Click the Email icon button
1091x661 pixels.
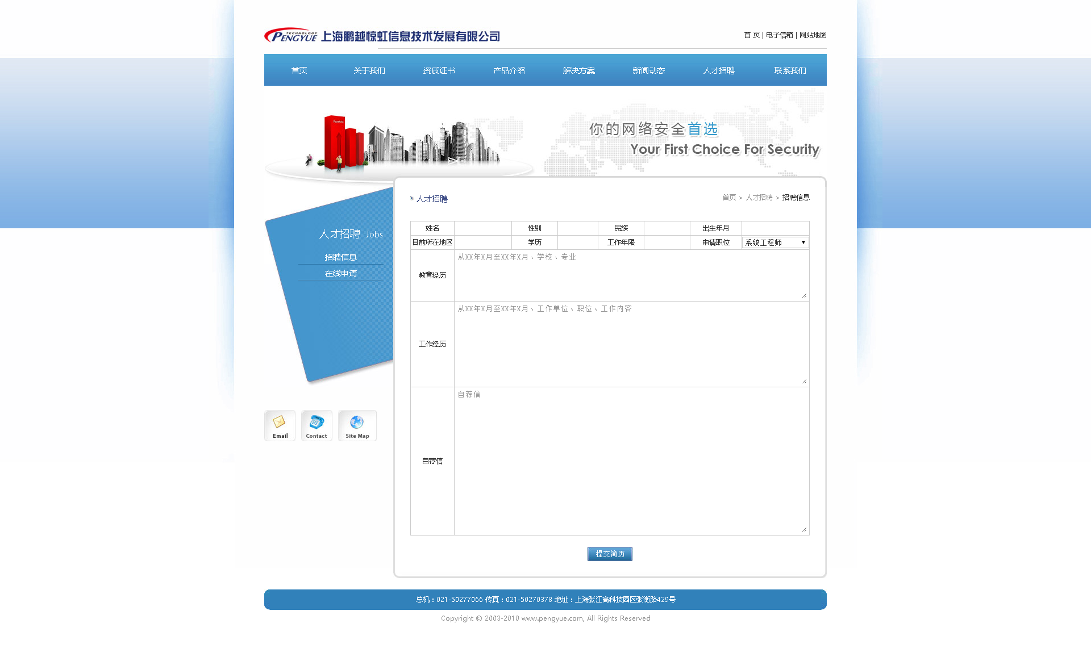tap(280, 425)
